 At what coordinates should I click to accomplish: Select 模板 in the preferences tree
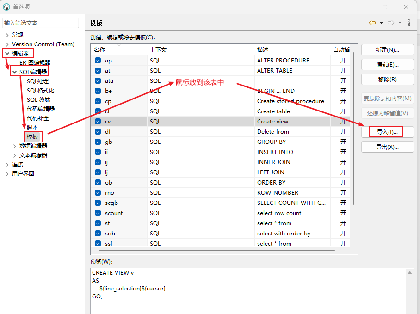point(32,137)
